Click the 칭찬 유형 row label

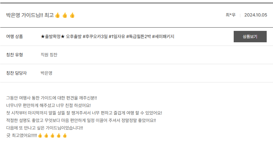click(x=14, y=55)
